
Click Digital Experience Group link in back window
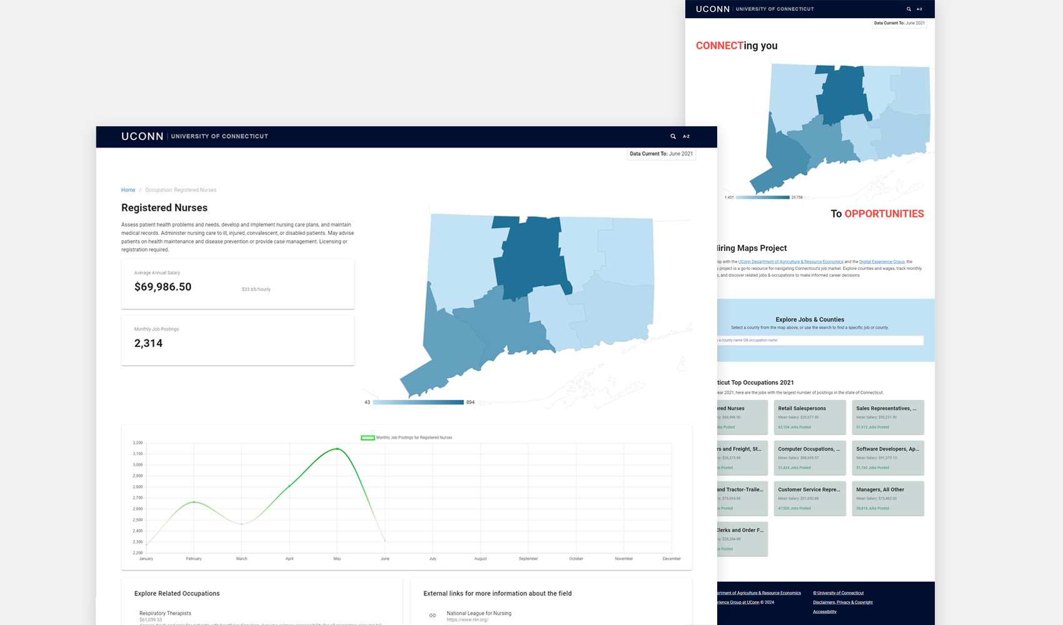882,262
